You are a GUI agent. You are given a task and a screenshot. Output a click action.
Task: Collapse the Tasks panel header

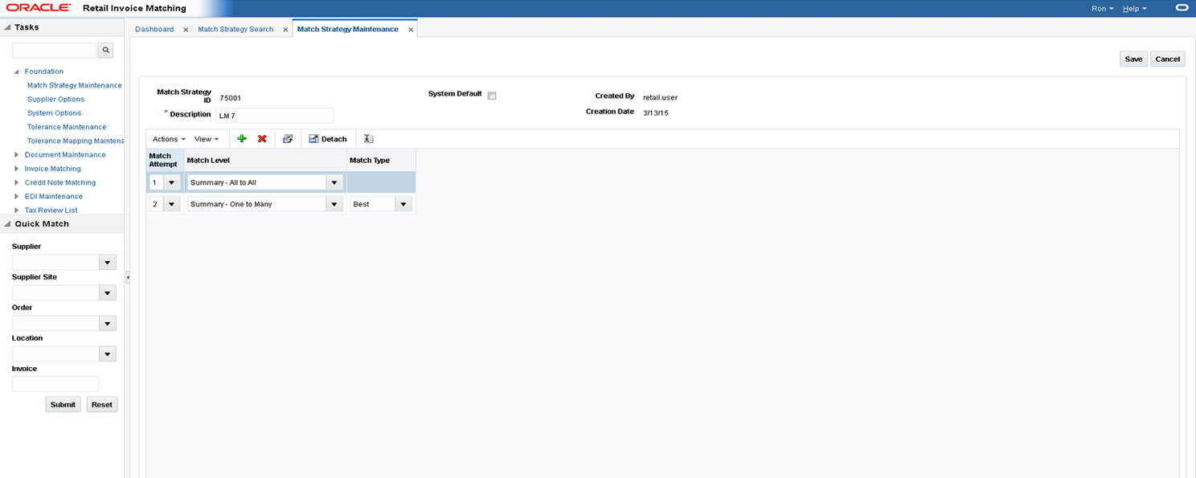point(7,27)
